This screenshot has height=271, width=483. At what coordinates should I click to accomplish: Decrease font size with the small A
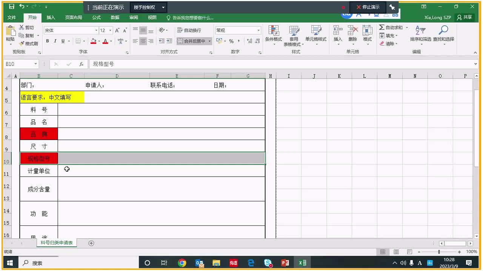(x=125, y=30)
